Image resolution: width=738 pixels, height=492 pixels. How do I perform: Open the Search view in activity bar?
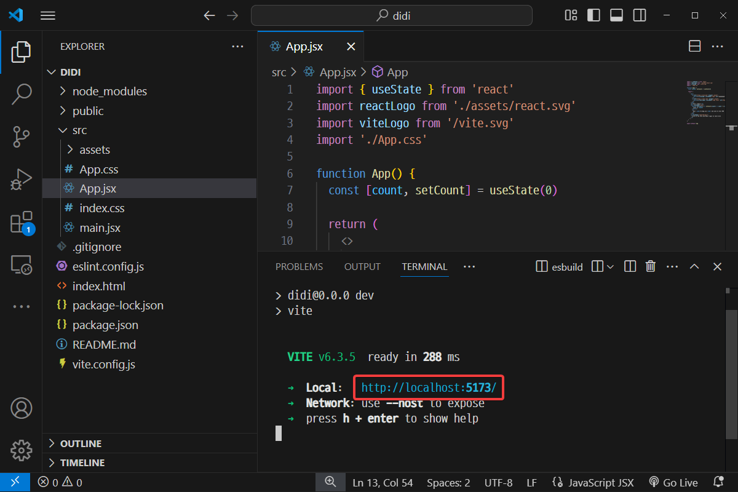pos(21,93)
